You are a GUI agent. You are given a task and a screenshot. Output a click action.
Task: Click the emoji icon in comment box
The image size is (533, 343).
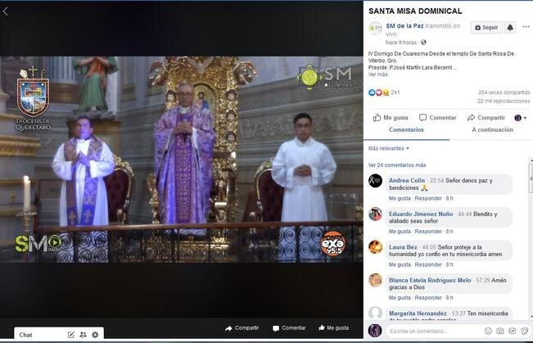pos(488,331)
